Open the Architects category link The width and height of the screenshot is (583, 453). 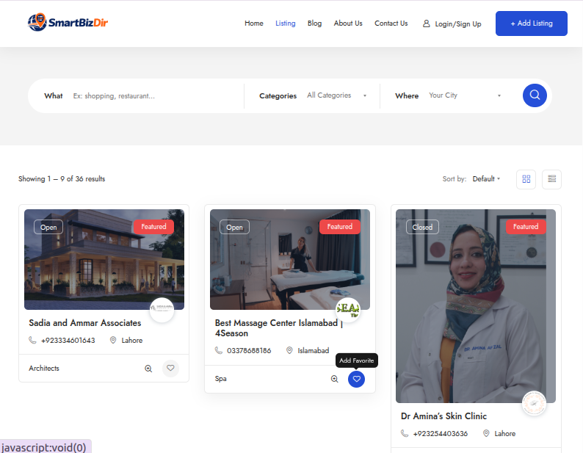coord(44,369)
